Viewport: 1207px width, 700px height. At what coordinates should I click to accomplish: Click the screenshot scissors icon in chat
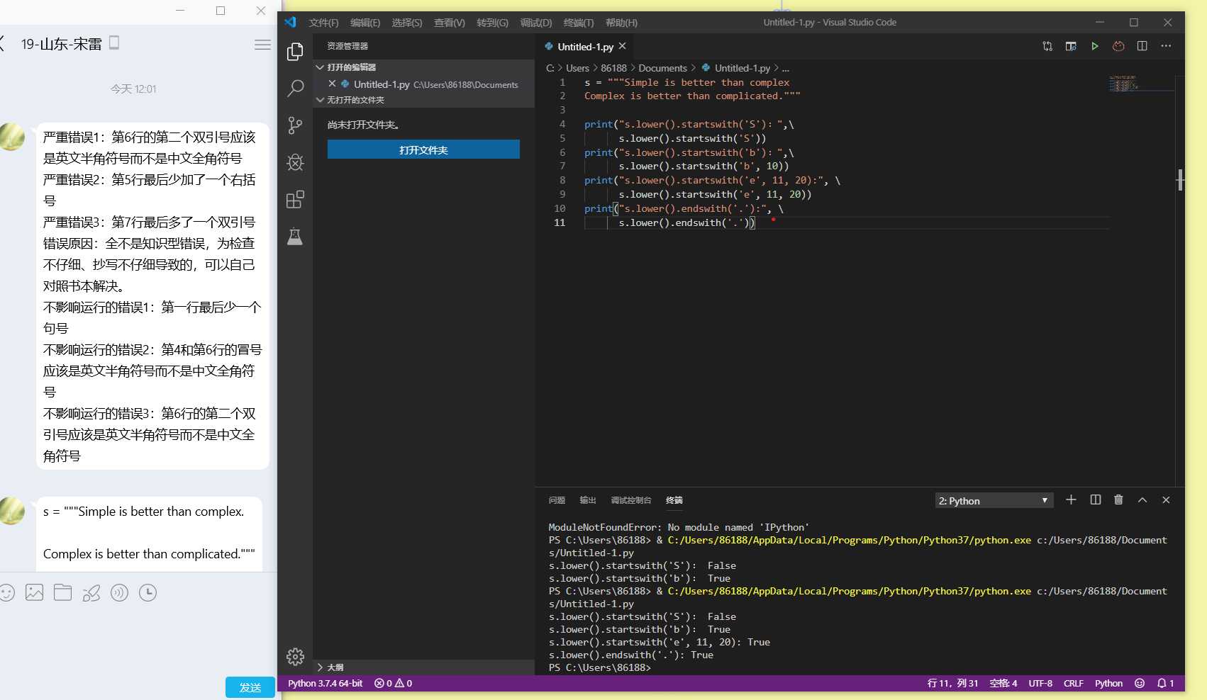(91, 592)
